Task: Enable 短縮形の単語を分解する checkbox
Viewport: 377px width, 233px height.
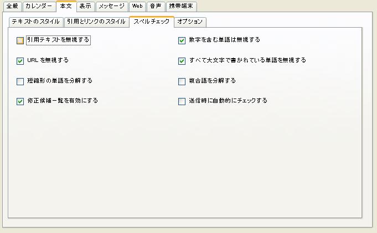Action: click(20, 81)
